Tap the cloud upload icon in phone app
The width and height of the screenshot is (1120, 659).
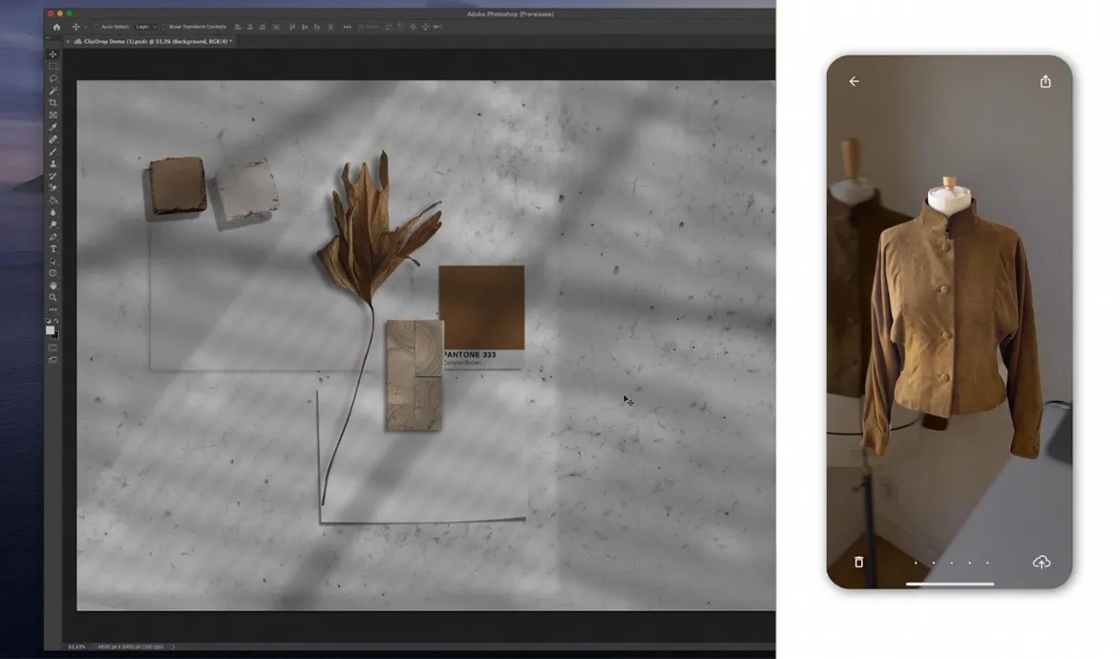click(x=1042, y=563)
